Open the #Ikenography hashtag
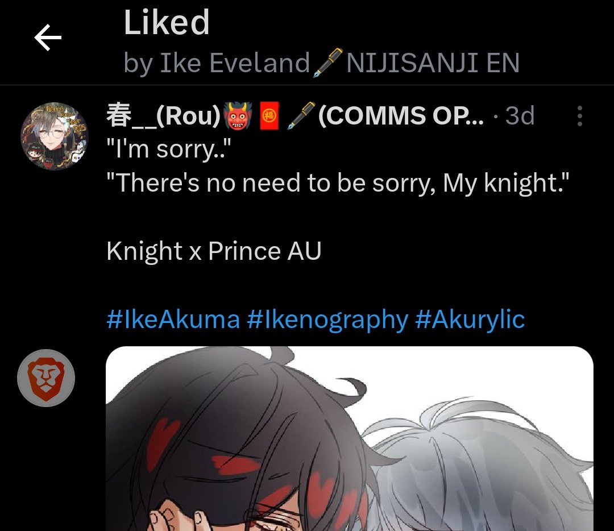The height and width of the screenshot is (531, 614). point(327,319)
